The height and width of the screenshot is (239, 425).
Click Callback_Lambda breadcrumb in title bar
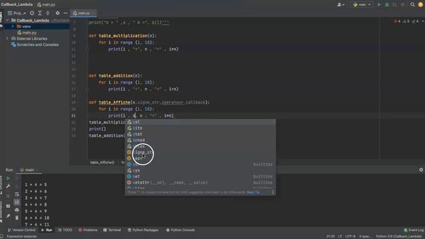(x=17, y=5)
